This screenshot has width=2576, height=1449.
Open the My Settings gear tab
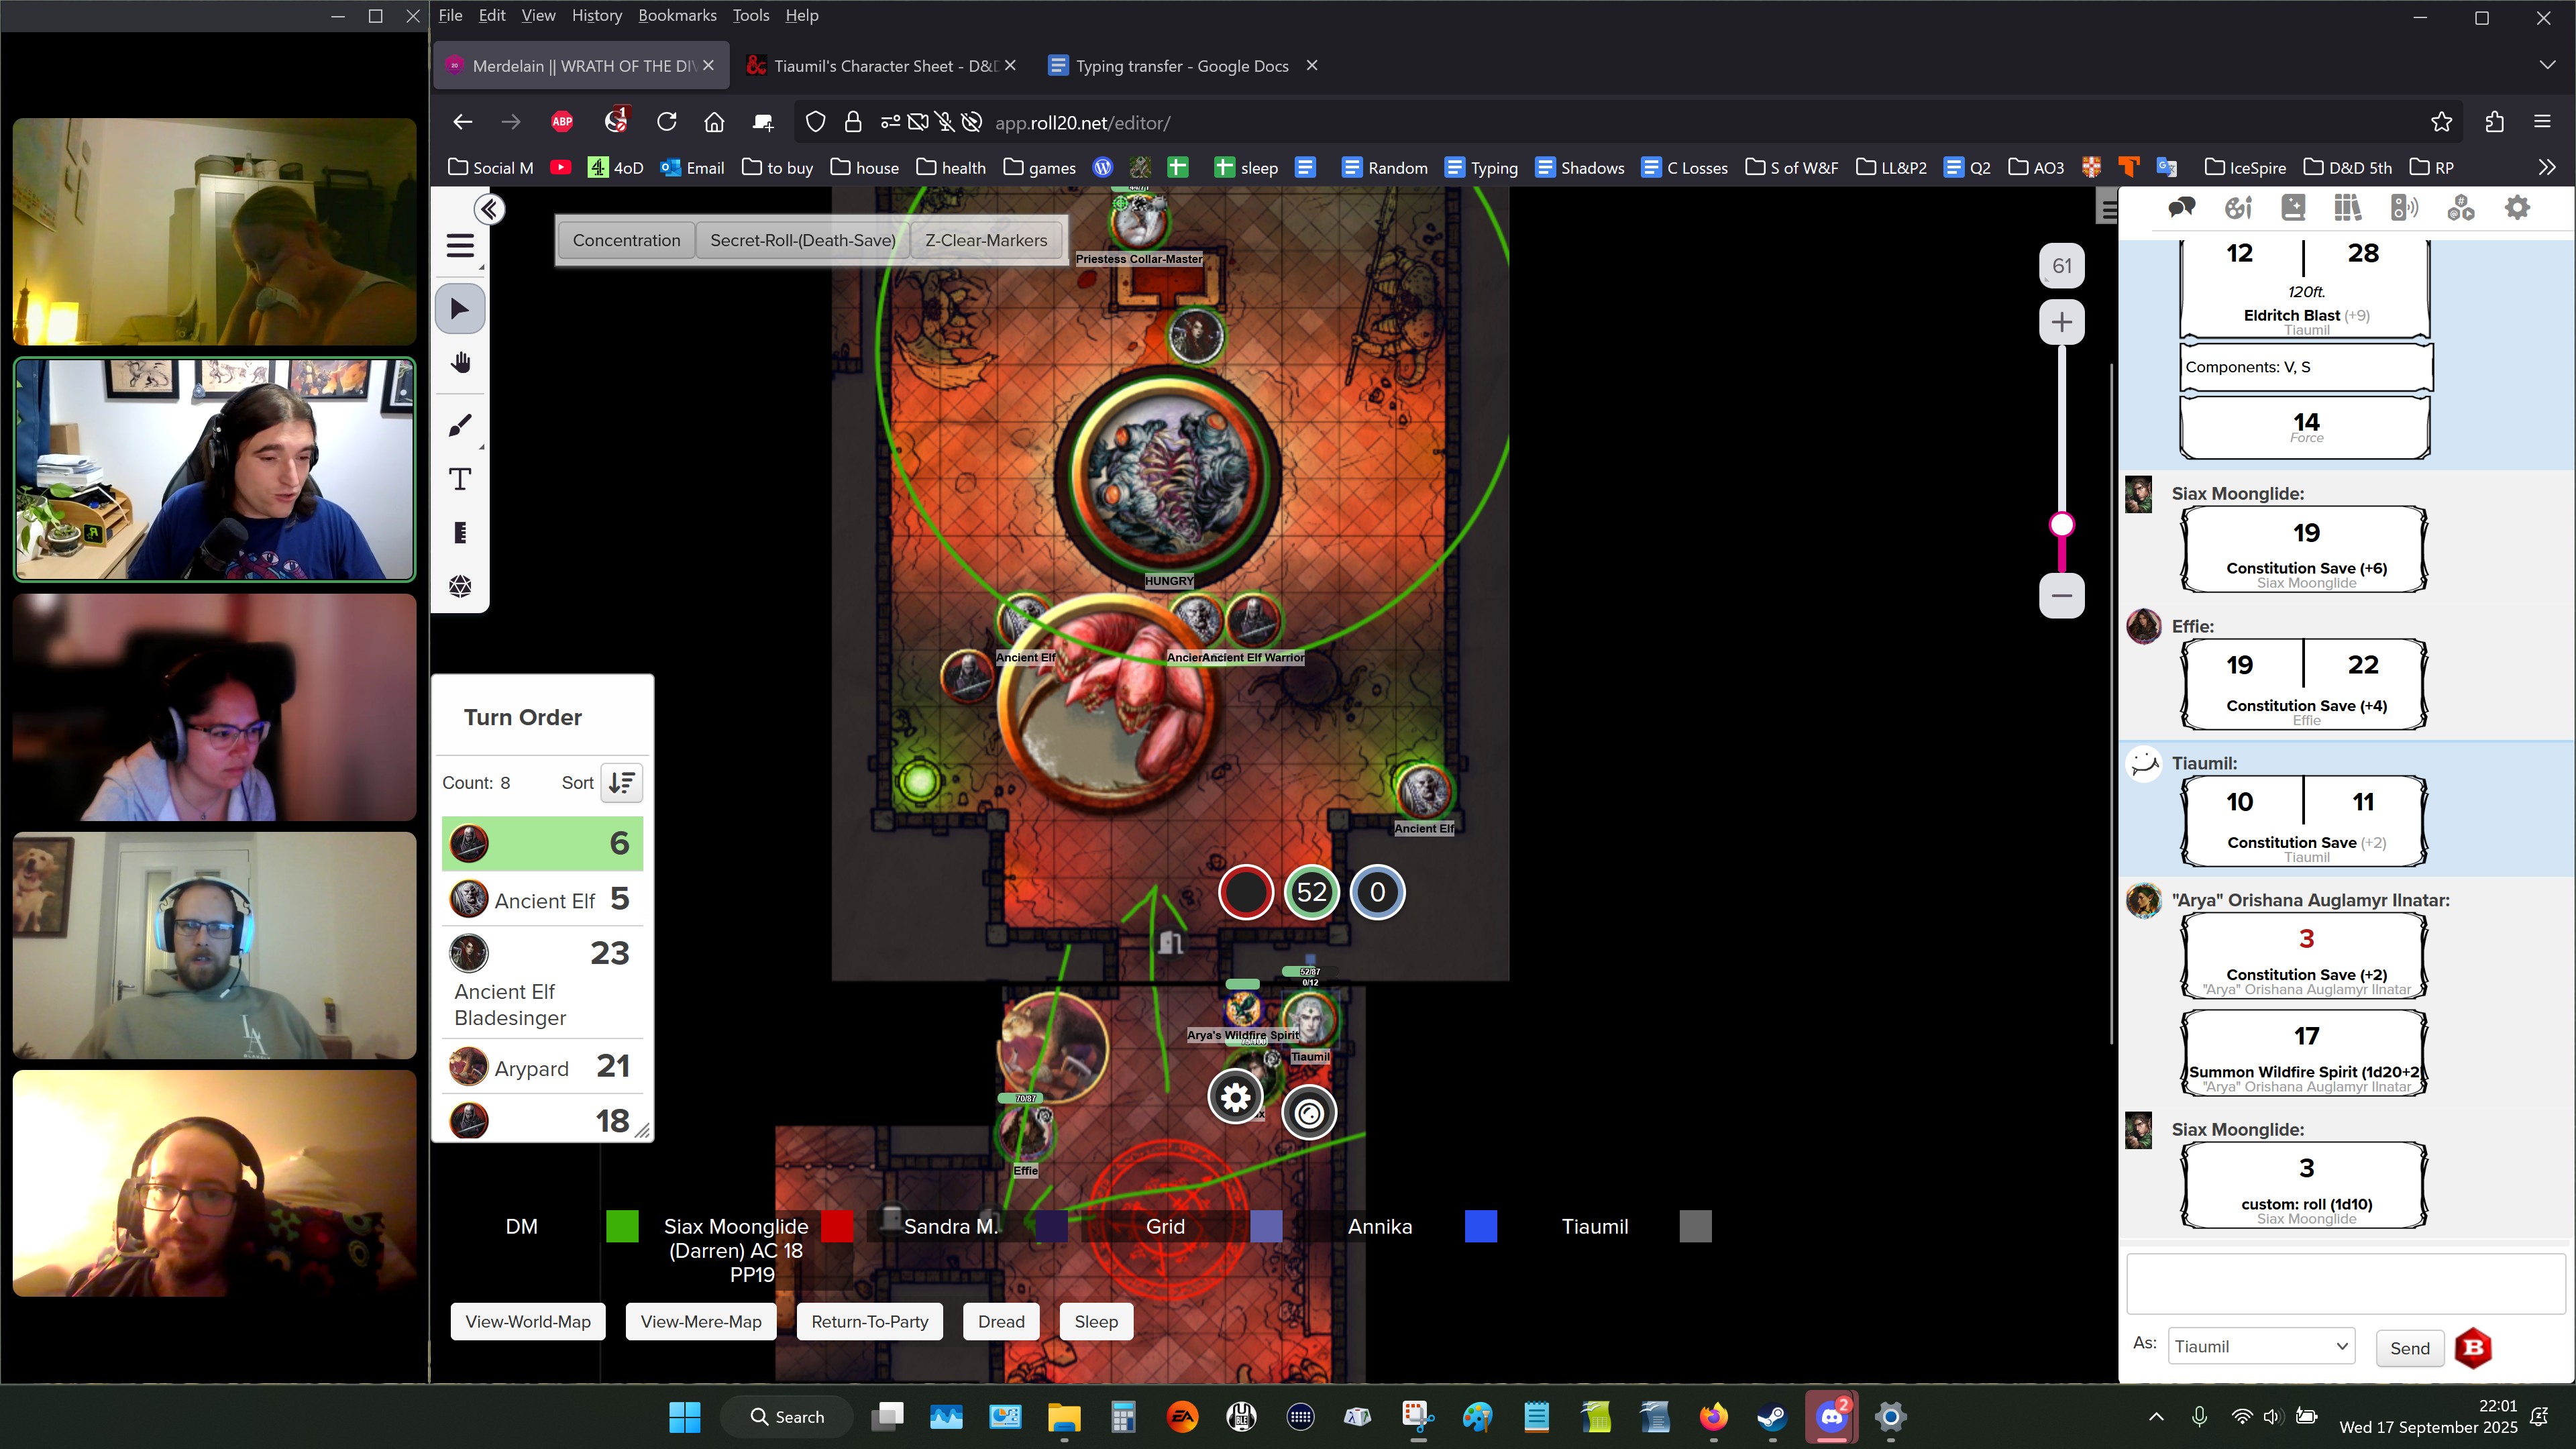pyautogui.click(x=2516, y=208)
